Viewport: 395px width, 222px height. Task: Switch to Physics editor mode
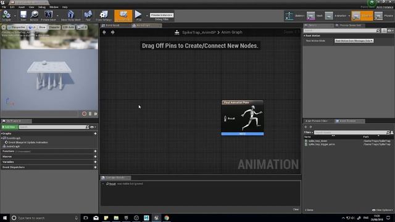384,15
